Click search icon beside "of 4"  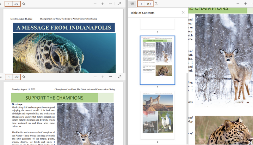156,4
